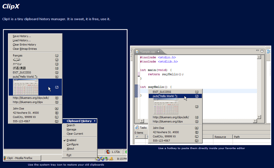Click the #include <stdio.h> code line
Screen dimensions: 274x168
point(158,57)
